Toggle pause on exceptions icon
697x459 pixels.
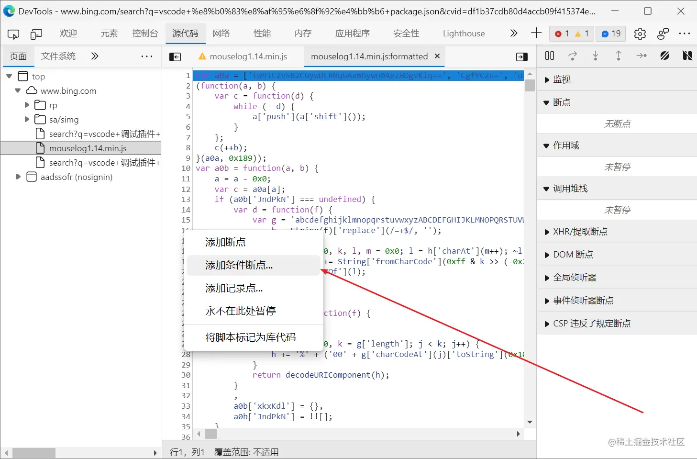coord(687,56)
